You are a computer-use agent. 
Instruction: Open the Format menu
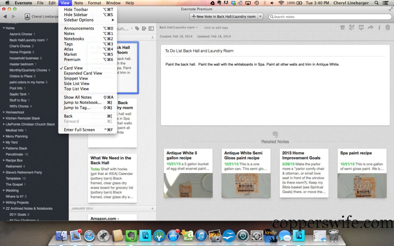tap(95, 3)
